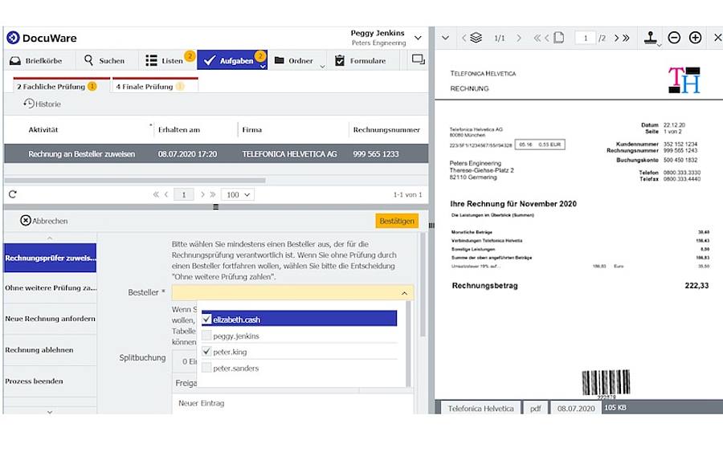The width and height of the screenshot is (723, 452).
Task: Open the Aufgaben dropdown arrow
Action: [x=263, y=67]
